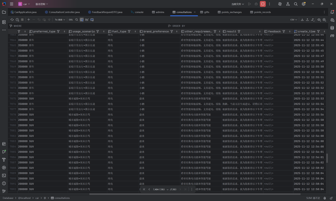
Task: Go to first page in pagination bar
Action: click(x=144, y=189)
